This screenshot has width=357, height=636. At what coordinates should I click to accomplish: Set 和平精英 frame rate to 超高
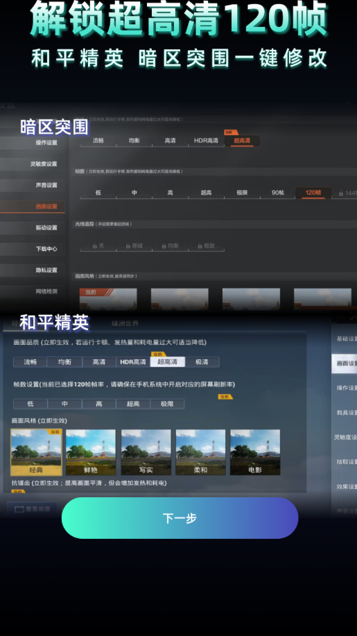pos(133,404)
